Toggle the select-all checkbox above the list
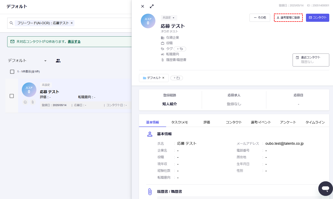333x199 pixels. tap(12, 72)
